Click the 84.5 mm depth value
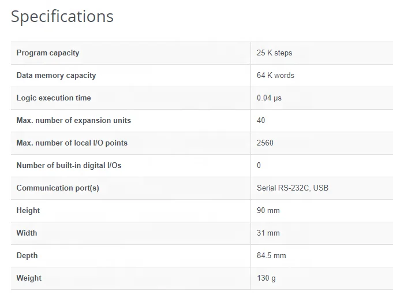The height and width of the screenshot is (302, 393). coord(271,256)
